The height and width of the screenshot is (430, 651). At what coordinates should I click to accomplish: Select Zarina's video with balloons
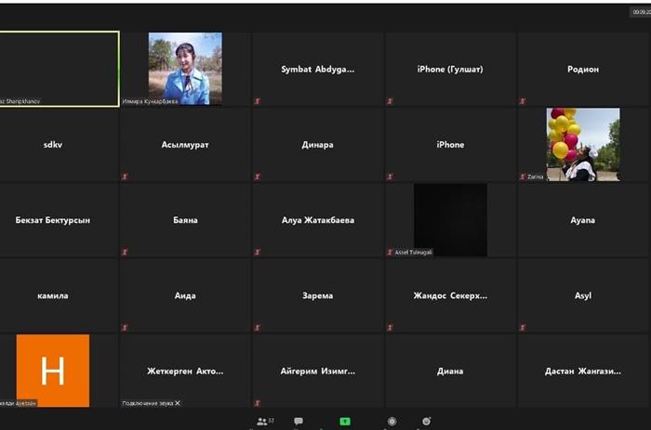[583, 144]
